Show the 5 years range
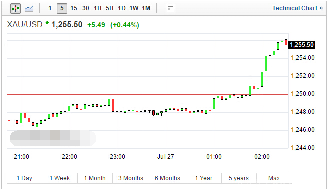 click(239, 178)
